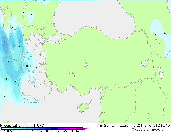
Task: Select legend swatch between 20 and 25
Action: coord(48,128)
